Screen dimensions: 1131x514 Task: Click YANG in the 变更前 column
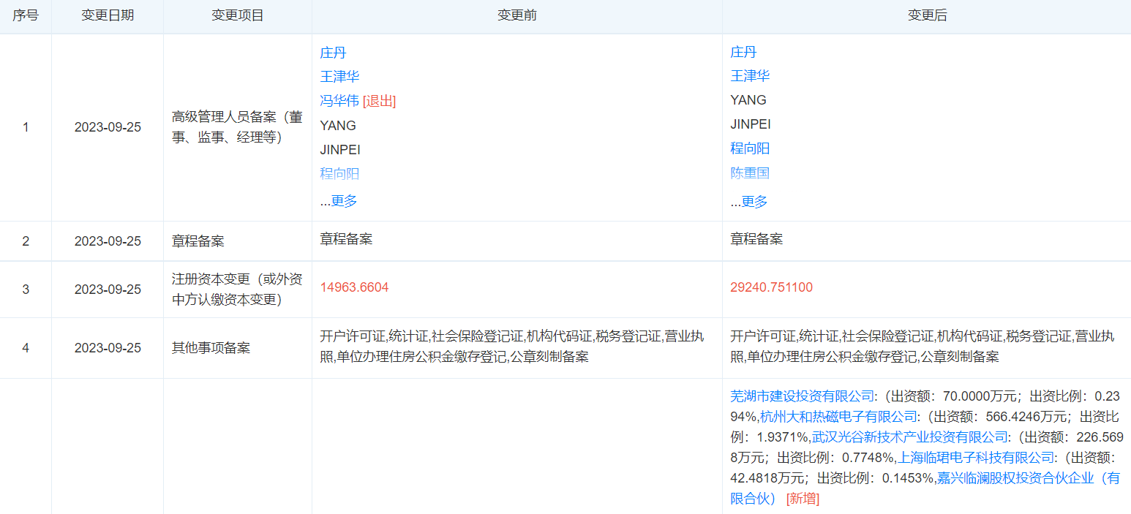[338, 125]
